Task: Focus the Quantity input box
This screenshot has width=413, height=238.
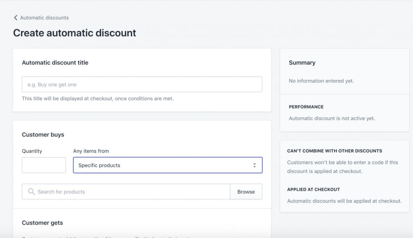Action: 44,165
